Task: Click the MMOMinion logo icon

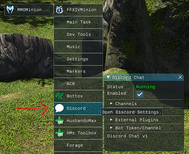Action: pyautogui.click(x=10, y=10)
